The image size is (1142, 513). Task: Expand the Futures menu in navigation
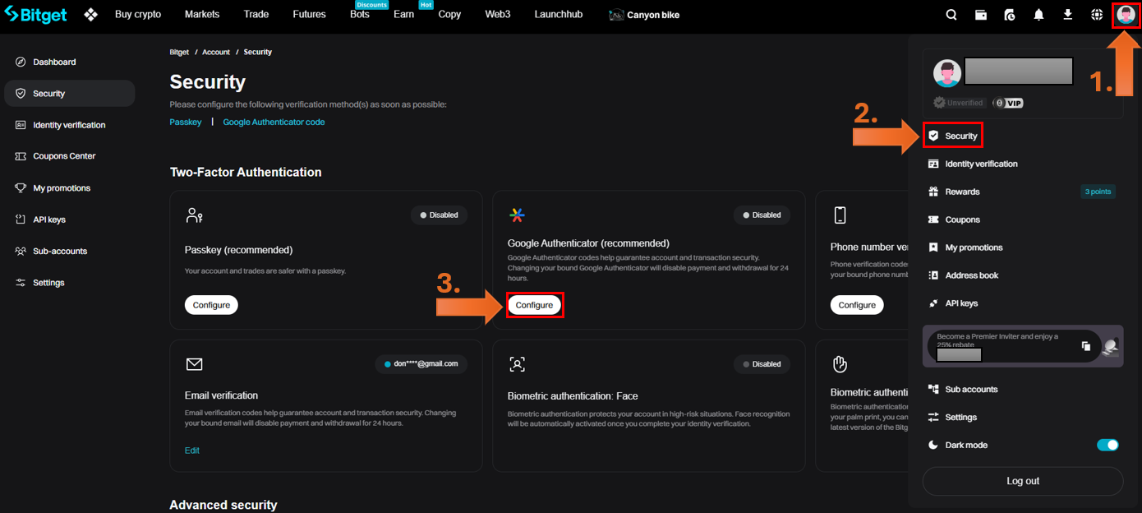tap(309, 15)
